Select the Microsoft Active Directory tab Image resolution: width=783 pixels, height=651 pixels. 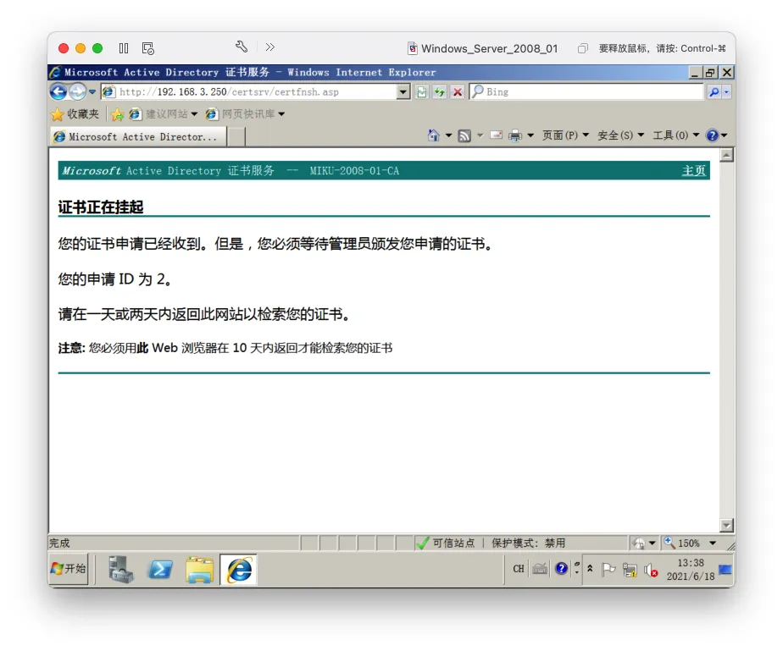(x=138, y=136)
